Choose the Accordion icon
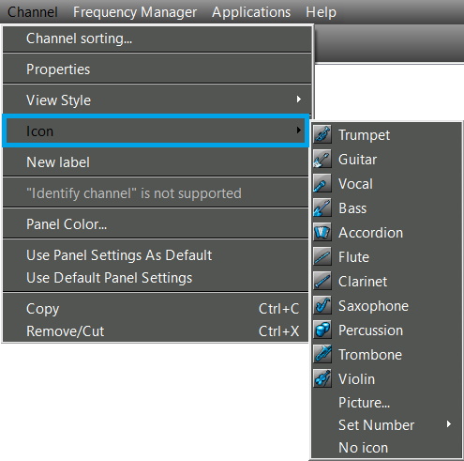The height and width of the screenshot is (461, 464). 322,233
